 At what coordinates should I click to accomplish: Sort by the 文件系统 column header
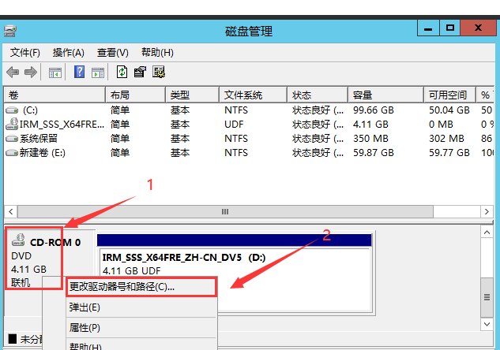254,95
